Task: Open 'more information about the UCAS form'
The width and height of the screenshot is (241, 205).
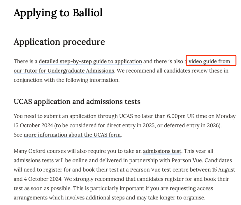Action: (x=72, y=135)
